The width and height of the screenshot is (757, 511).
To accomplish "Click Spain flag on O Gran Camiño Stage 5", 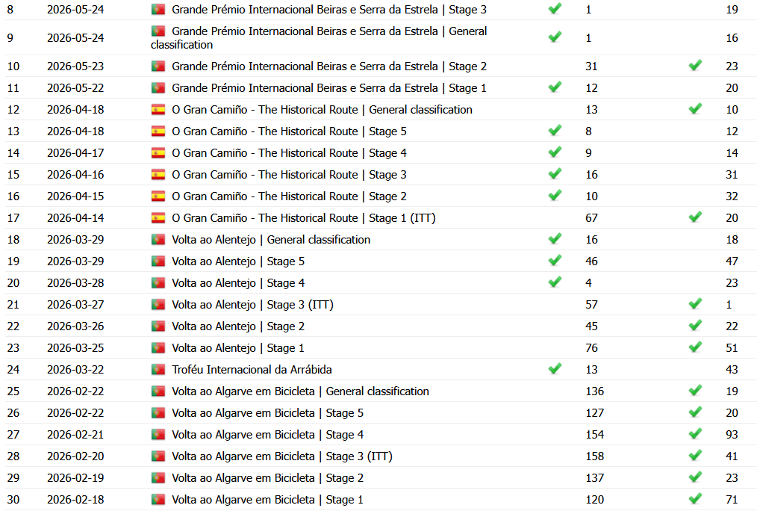I will [x=158, y=131].
